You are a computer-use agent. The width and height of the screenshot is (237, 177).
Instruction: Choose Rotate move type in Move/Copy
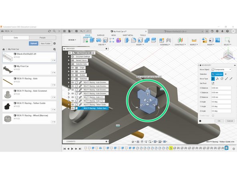coord(222,79)
